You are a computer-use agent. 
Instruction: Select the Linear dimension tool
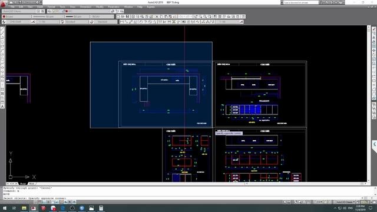pyautogui.click(x=121, y=22)
